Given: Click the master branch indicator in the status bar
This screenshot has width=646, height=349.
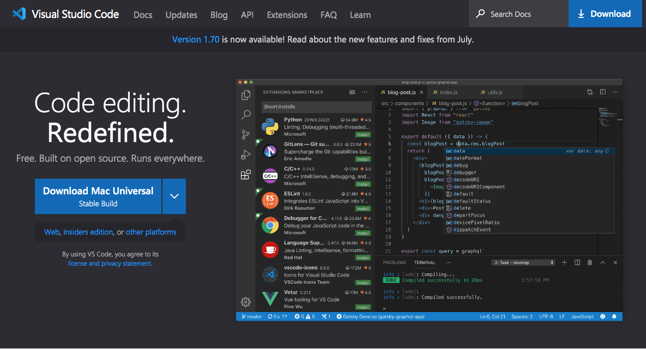Looking at the screenshot, I should 250,316.
